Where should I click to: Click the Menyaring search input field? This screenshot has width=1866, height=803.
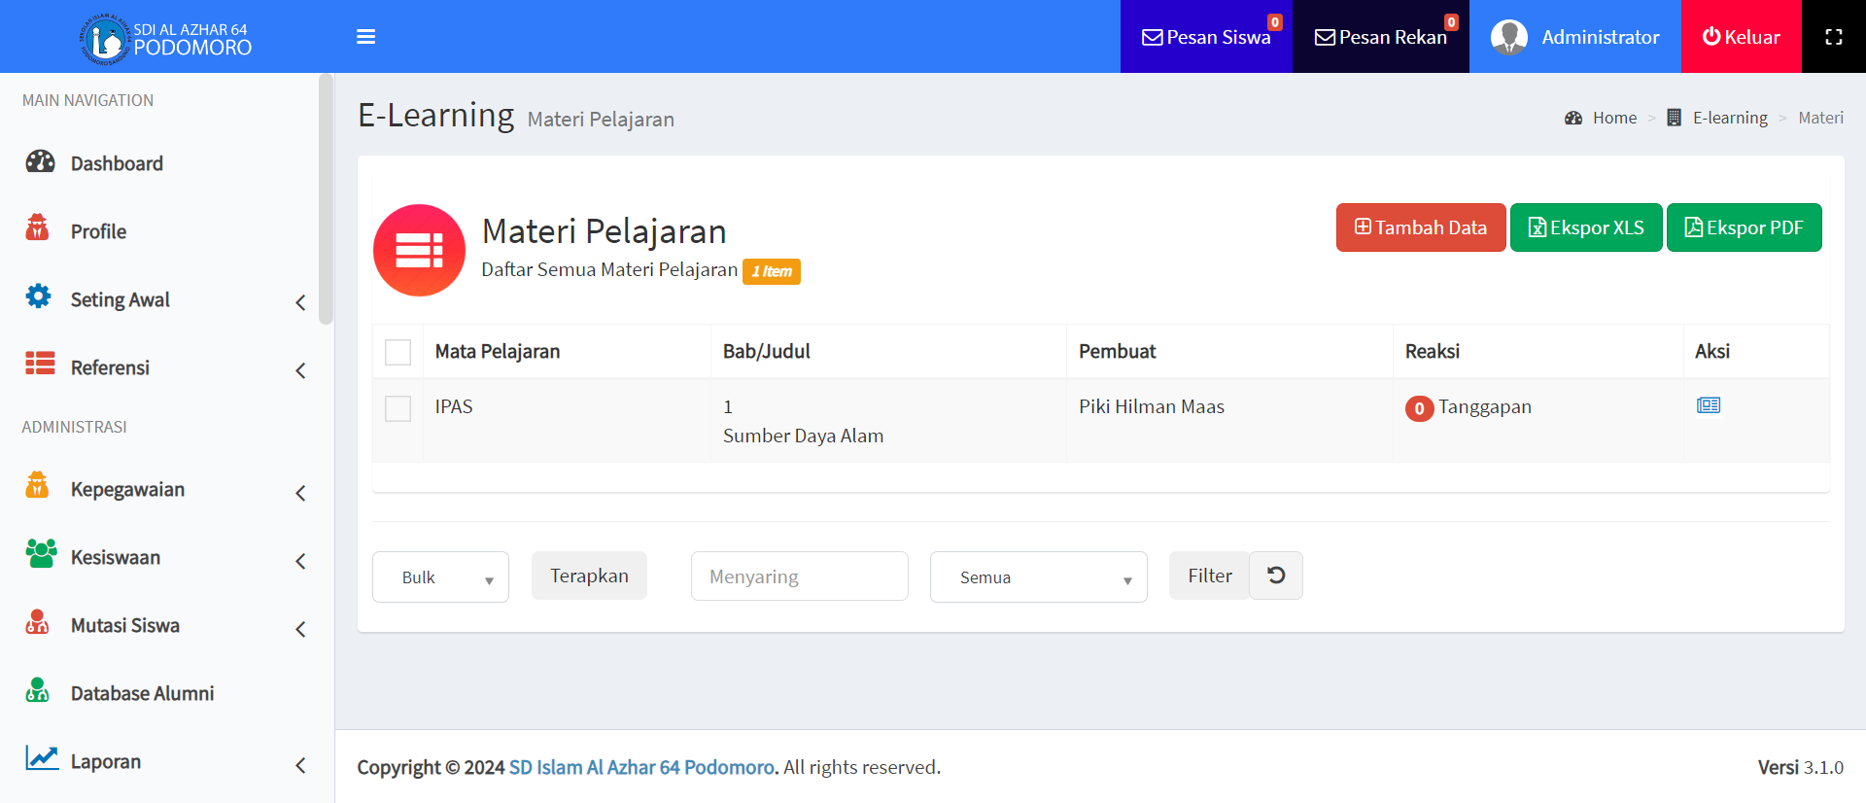click(799, 576)
